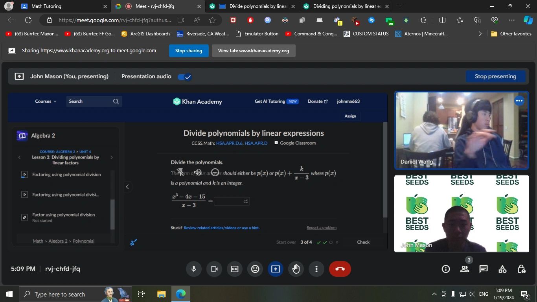The height and width of the screenshot is (302, 537).
Task: Mute the microphone in the Meet call
Action: [193, 269]
